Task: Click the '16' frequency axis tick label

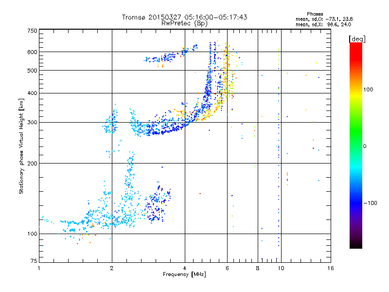Action: tap(331, 268)
